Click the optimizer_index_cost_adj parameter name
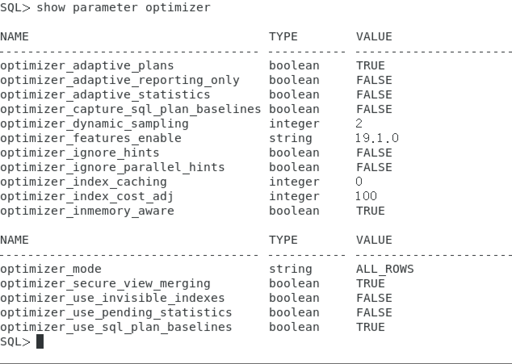 coord(87,197)
